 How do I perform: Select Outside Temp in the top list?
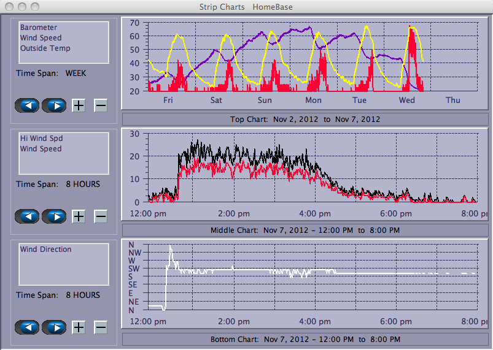click(45, 48)
